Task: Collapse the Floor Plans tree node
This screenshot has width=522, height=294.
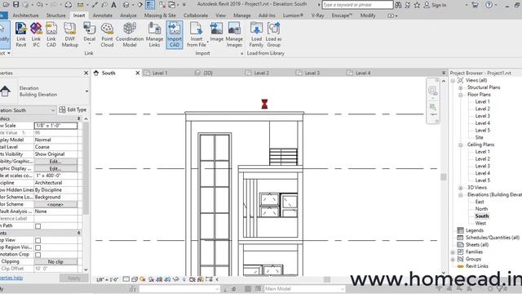Action: coord(461,95)
